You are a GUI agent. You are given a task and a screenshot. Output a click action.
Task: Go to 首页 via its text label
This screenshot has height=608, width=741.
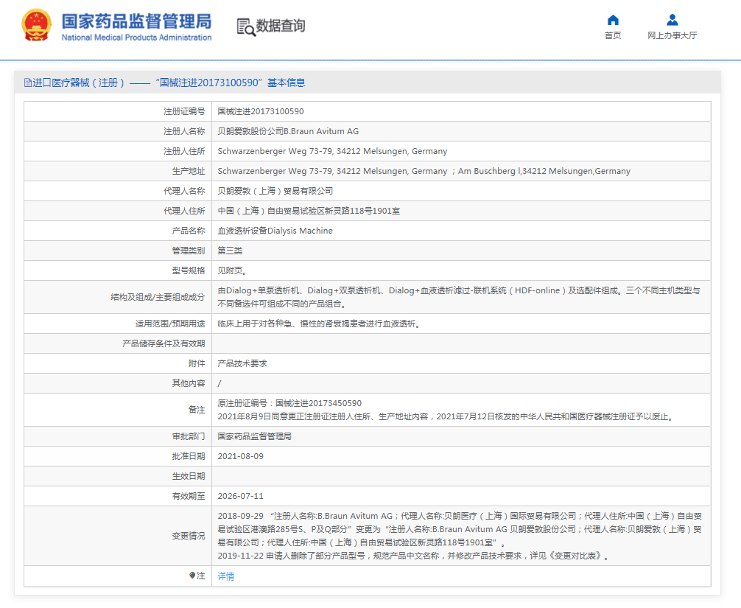tap(613, 35)
